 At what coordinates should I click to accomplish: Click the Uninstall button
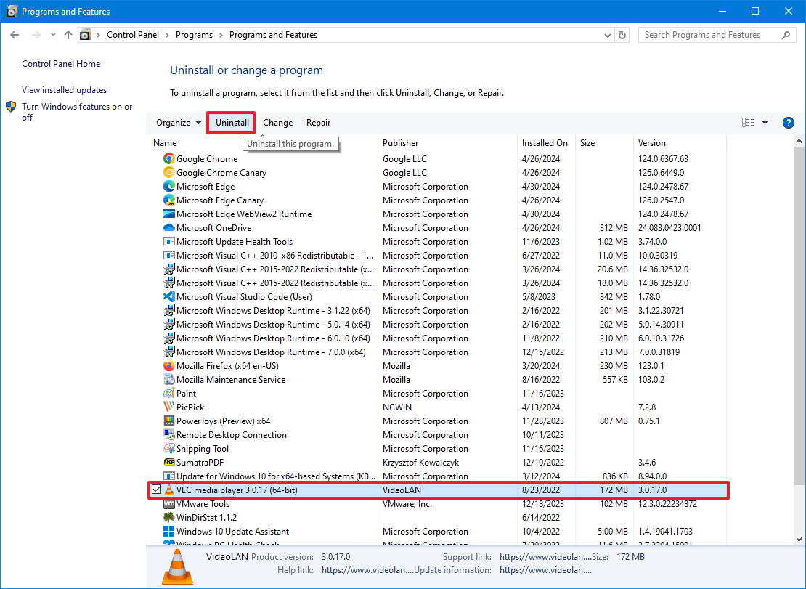click(231, 122)
